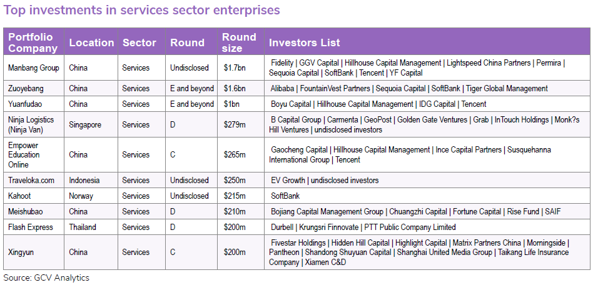Image resolution: width=593 pixels, height=285 pixels.
Task: Select the Yuanfudao company cell
Action: 27,104
